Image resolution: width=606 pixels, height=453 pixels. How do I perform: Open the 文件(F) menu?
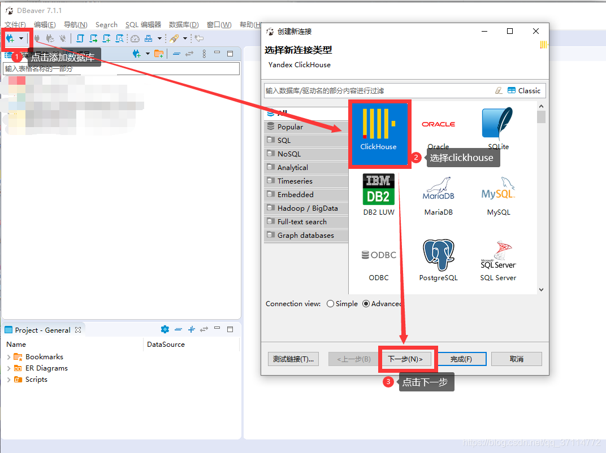(x=15, y=25)
